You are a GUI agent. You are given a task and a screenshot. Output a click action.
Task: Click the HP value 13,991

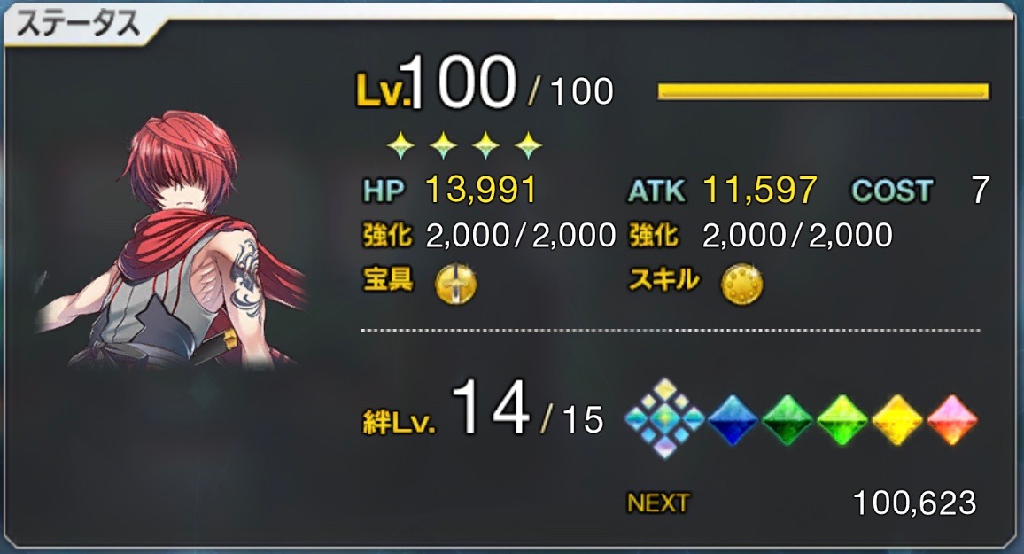point(480,190)
